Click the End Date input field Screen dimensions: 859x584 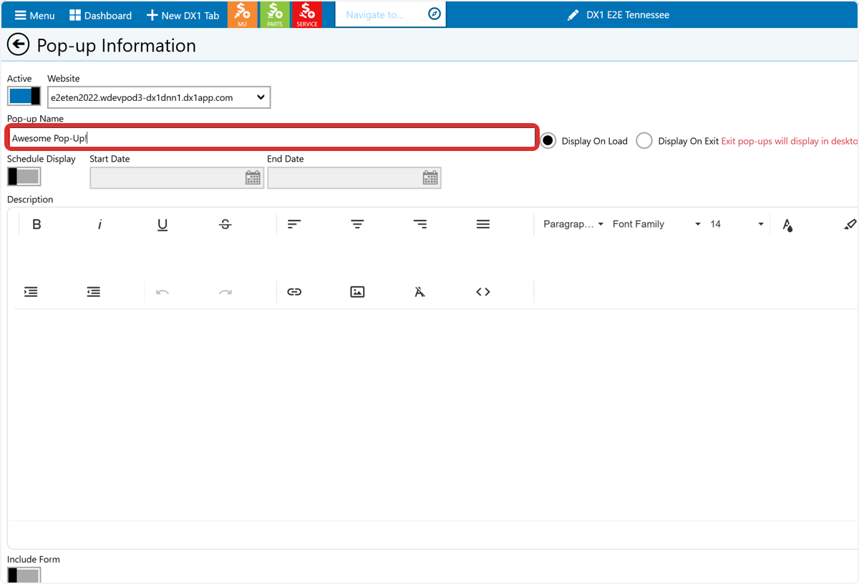(x=354, y=178)
